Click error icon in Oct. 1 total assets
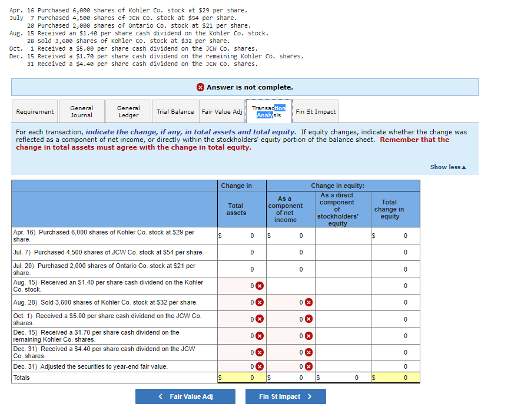The height and width of the screenshot is (420, 531). (260, 319)
